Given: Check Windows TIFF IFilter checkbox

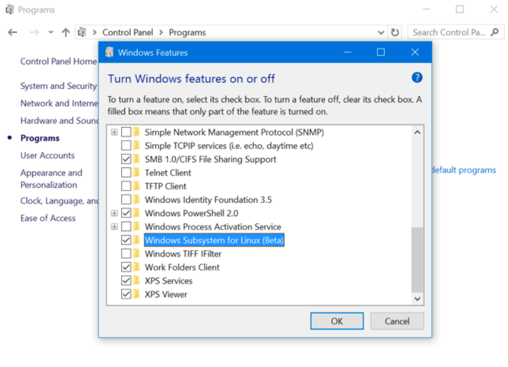Looking at the screenshot, I should [126, 254].
